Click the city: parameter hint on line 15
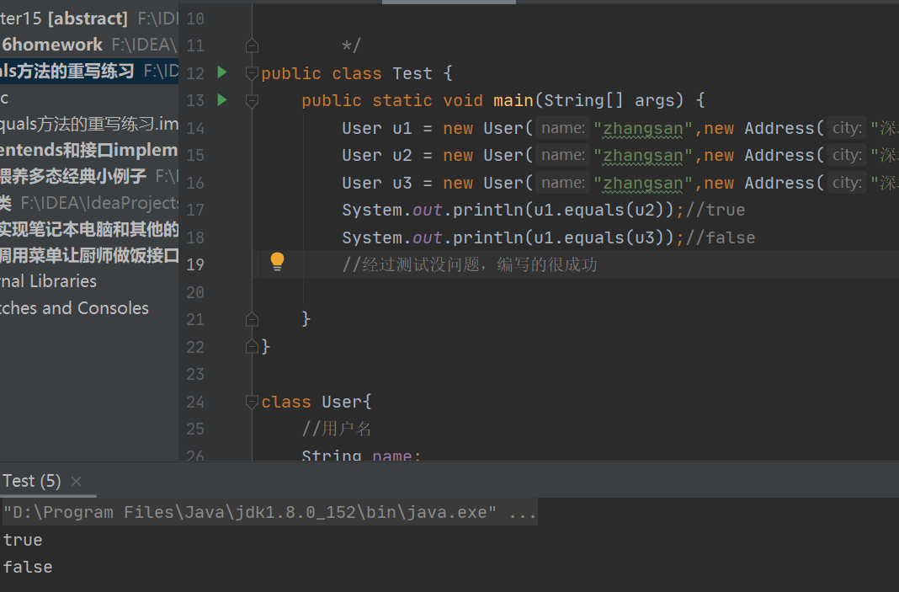The height and width of the screenshot is (592, 899). (x=847, y=155)
